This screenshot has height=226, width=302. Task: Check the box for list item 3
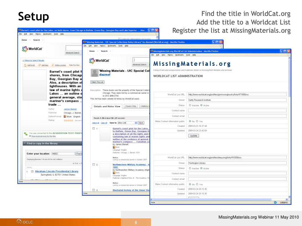pyautogui.click(x=93, y=190)
